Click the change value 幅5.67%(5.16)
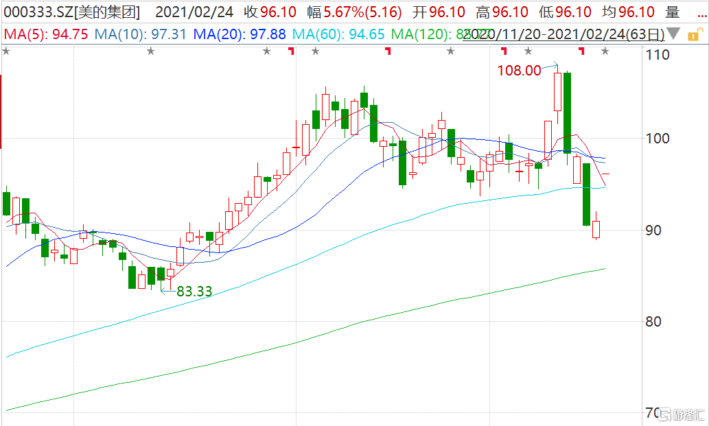 [x=354, y=12]
